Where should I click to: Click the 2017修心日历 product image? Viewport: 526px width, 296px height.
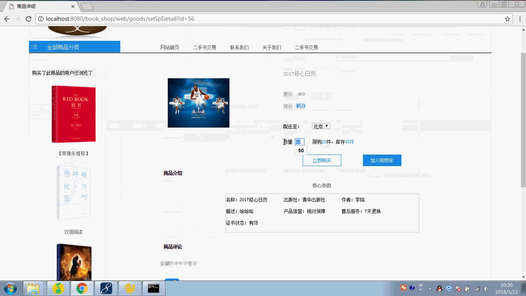(199, 103)
